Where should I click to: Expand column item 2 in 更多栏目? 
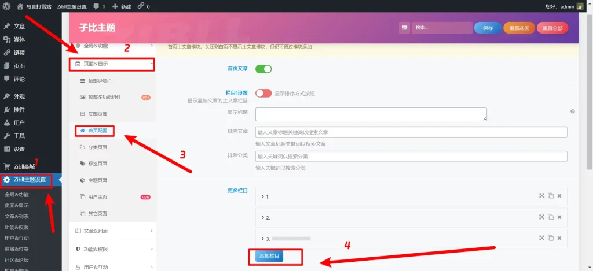coord(412,218)
